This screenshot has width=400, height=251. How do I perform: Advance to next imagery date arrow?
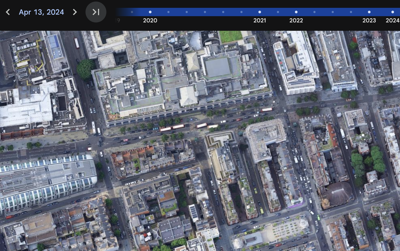75,12
